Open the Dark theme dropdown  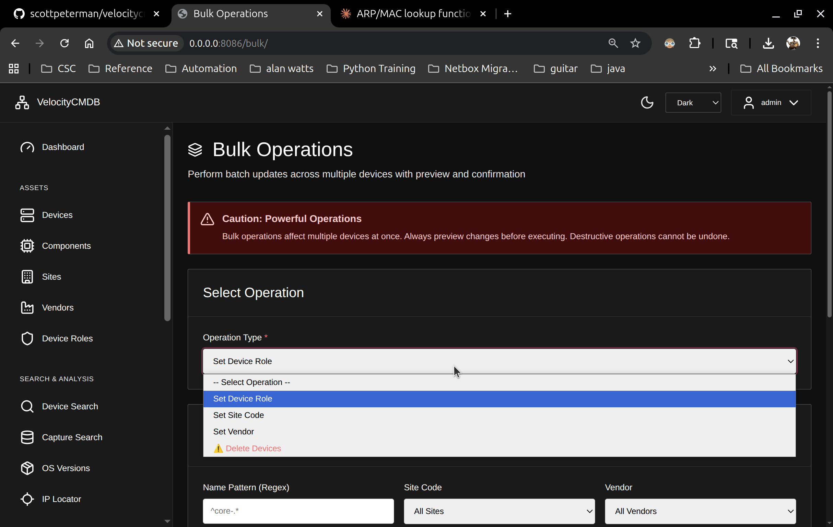693,103
